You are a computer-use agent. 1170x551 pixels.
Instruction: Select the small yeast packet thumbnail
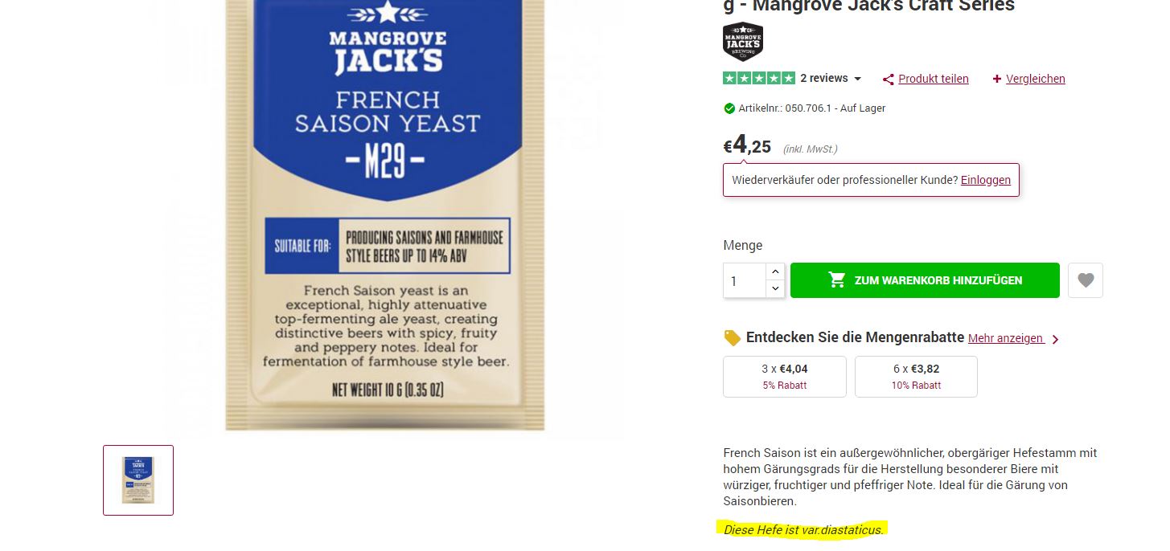[138, 480]
